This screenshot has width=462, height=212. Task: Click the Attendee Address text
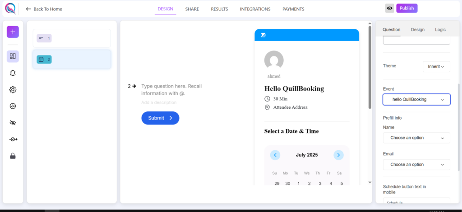(290, 107)
